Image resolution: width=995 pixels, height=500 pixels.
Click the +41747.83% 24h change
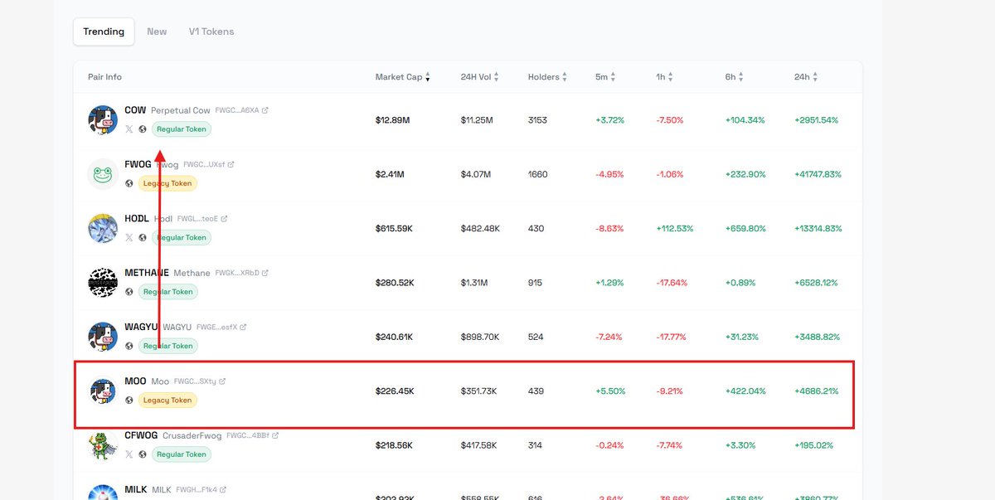pyautogui.click(x=818, y=175)
